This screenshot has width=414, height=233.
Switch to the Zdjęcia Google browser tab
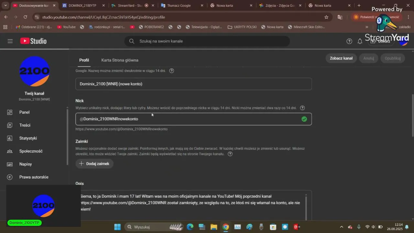[x=280, y=6]
